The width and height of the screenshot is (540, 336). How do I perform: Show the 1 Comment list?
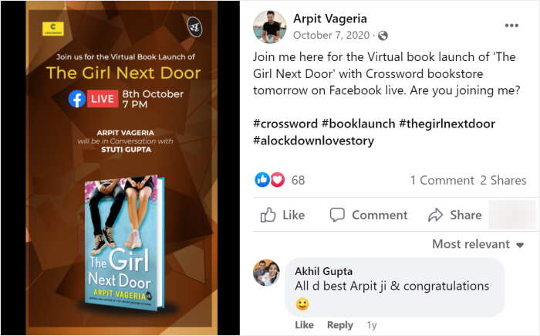[442, 181]
